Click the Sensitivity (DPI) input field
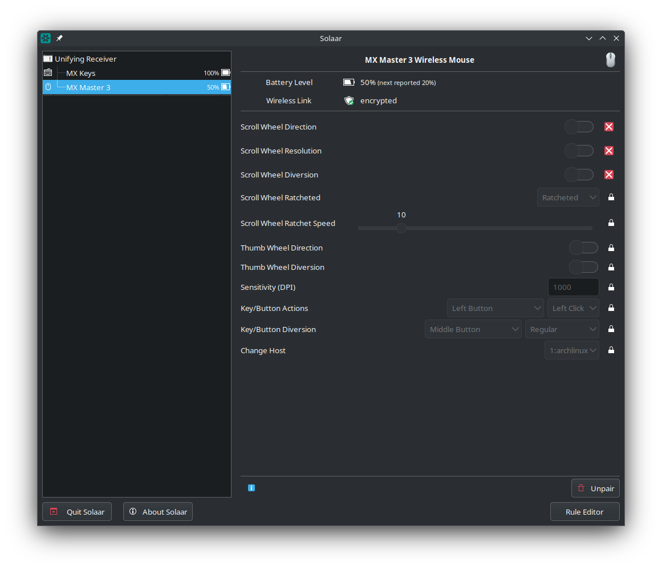Image resolution: width=662 pixels, height=570 pixels. 574,288
